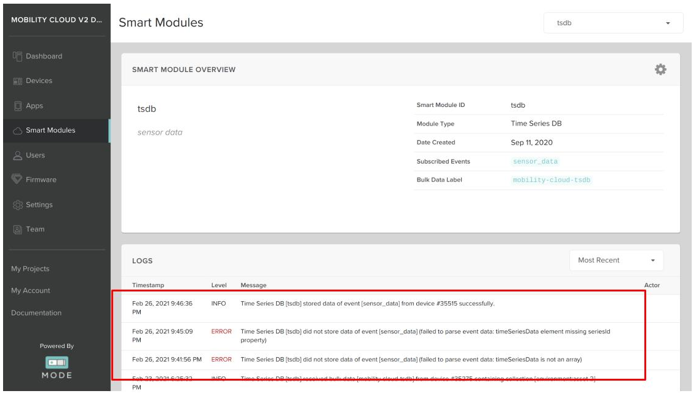Open the Documentation link
Viewport: 696px width, 396px height.
[x=36, y=313]
